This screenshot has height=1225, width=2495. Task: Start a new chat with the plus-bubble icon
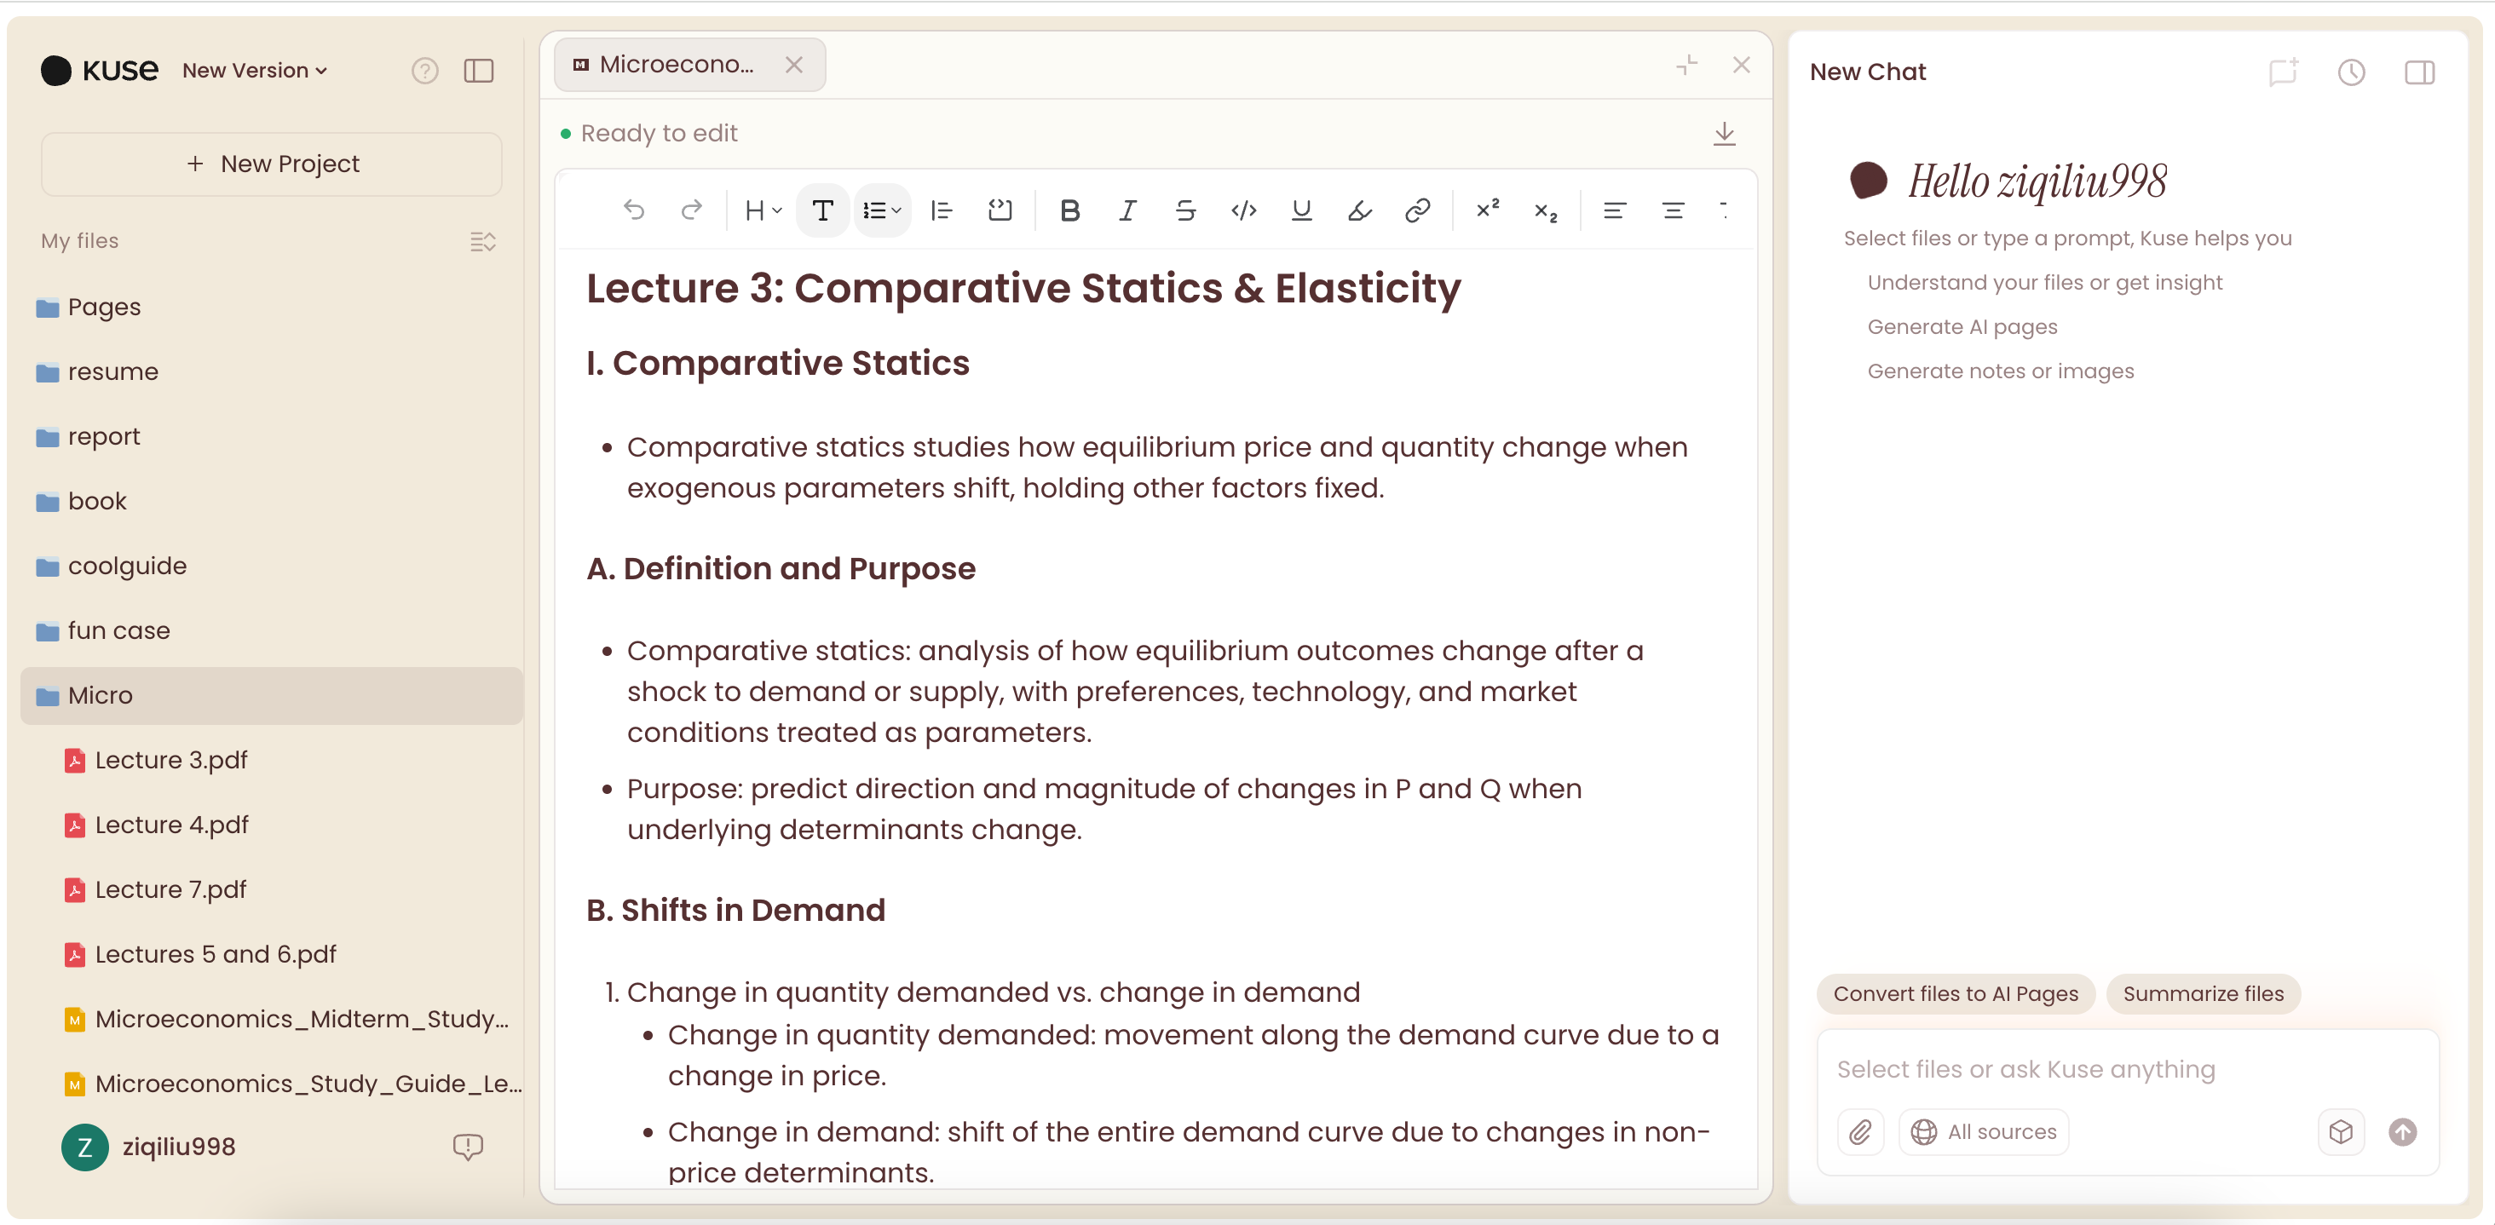coord(2283,72)
